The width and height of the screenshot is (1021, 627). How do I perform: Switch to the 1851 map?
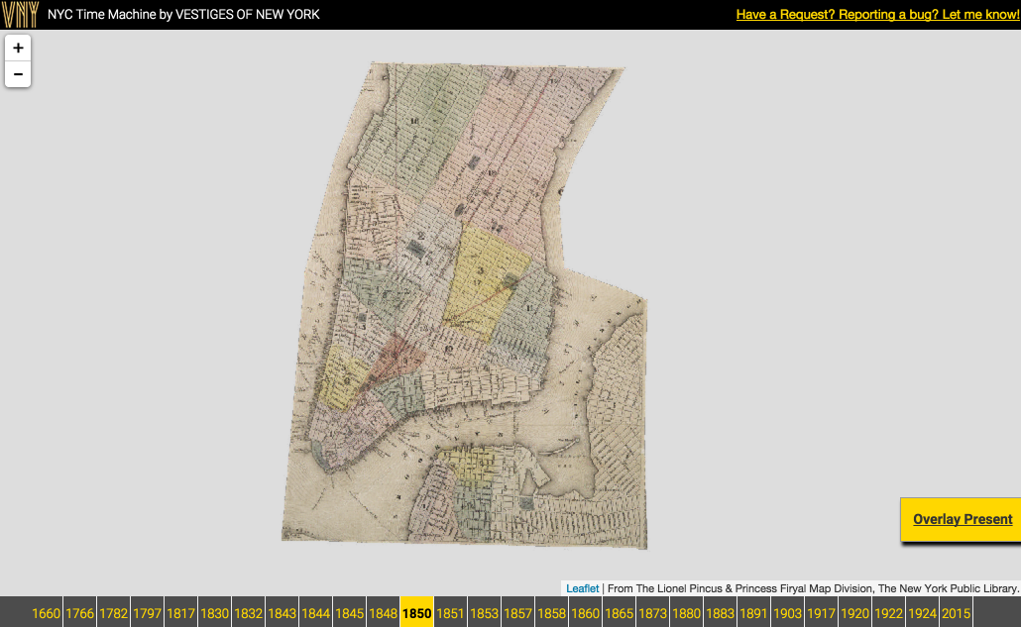451,613
